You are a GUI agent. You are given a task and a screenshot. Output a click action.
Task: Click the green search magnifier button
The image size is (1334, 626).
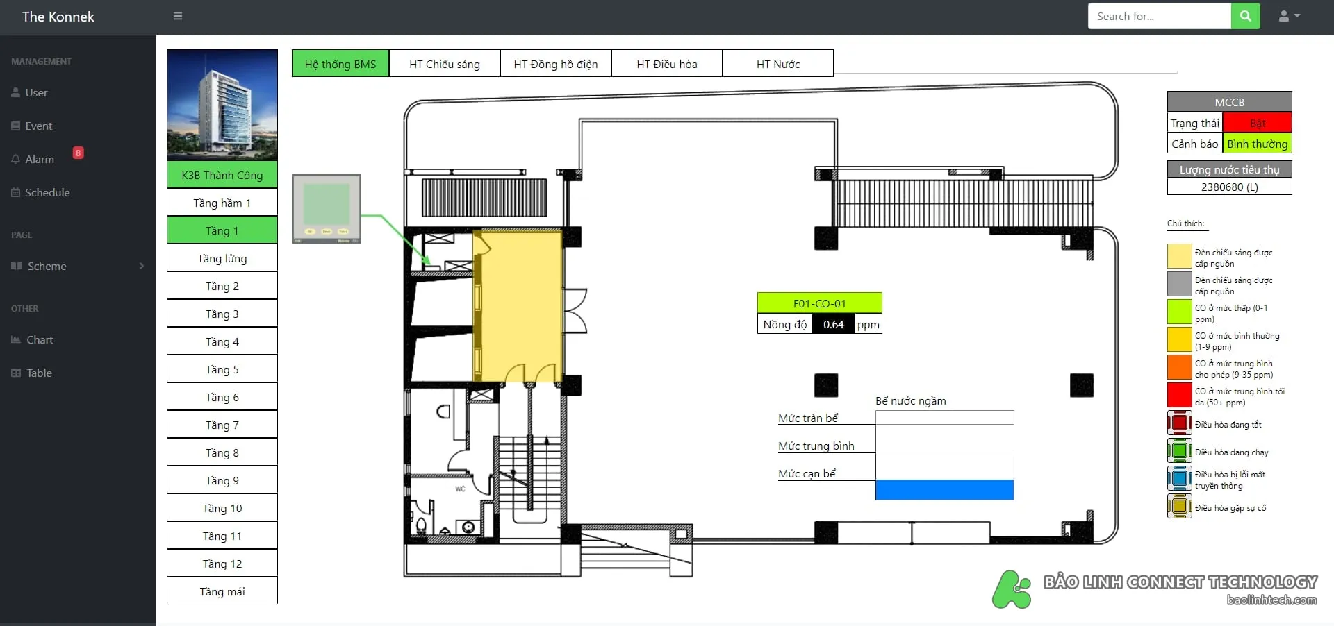(1245, 16)
